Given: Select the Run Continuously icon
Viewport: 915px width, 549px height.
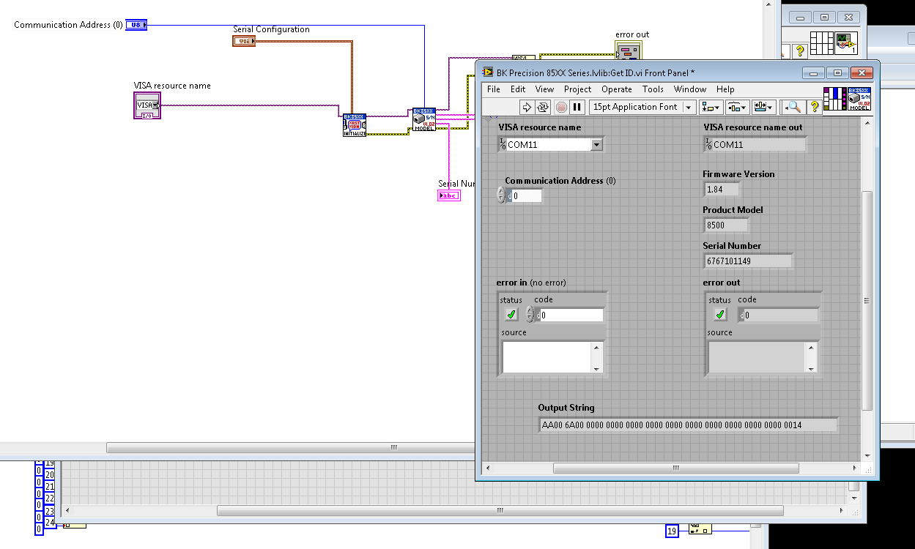Looking at the screenshot, I should point(541,107).
